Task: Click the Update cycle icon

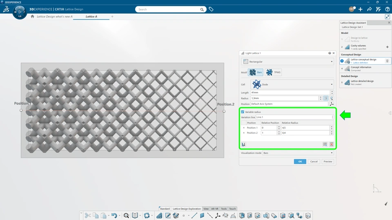Action: click(147, 216)
